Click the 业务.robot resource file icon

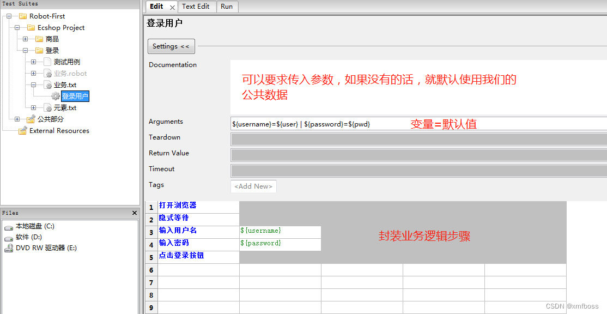(x=47, y=74)
